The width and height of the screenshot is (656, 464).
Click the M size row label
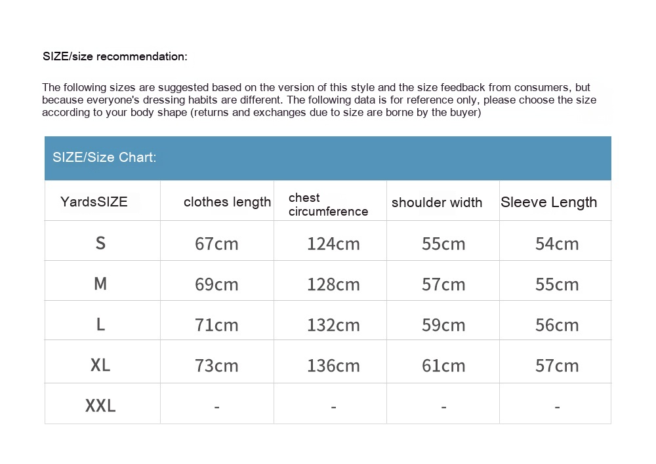[x=100, y=284]
